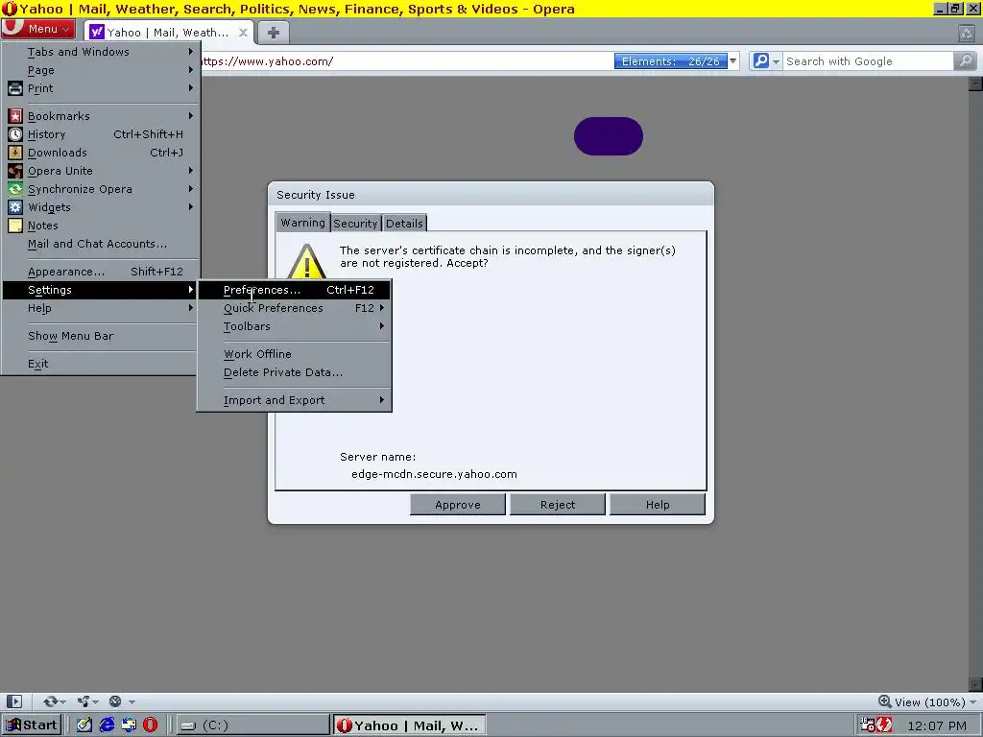This screenshot has height=737, width=983.
Task: Click the Search with Google field
Action: point(868,61)
